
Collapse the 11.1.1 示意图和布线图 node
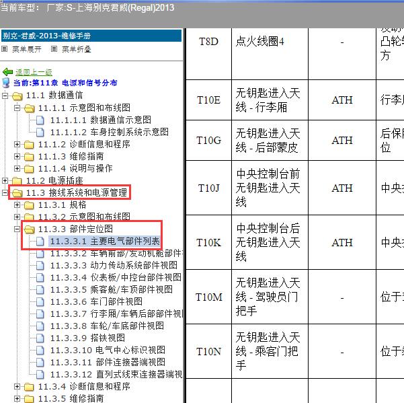[17, 108]
